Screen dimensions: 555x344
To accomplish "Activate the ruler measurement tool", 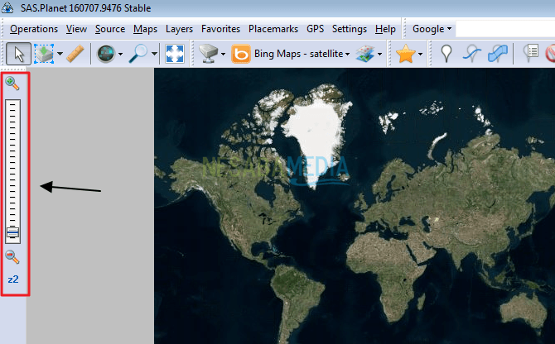I will (x=75, y=54).
